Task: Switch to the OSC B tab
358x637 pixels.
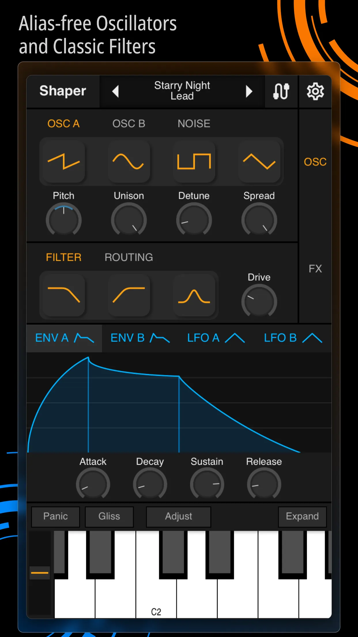Action: (x=129, y=124)
